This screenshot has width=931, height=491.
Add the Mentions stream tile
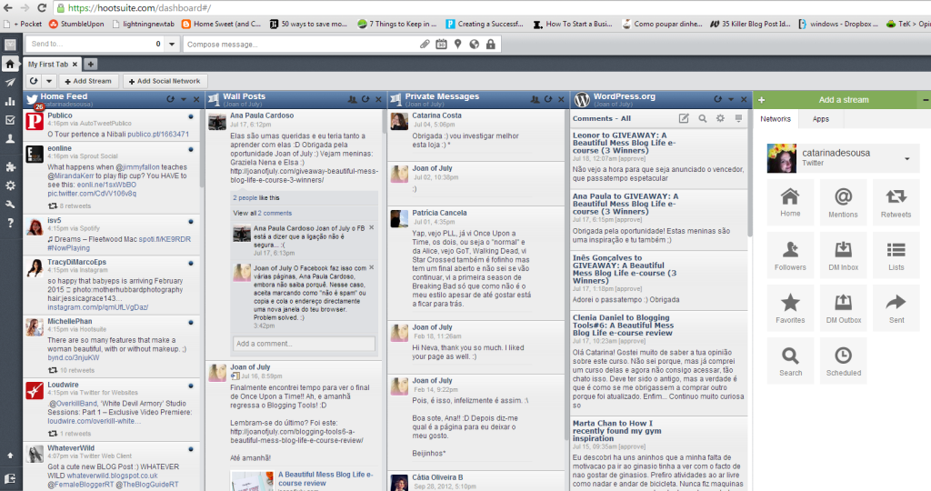click(843, 203)
